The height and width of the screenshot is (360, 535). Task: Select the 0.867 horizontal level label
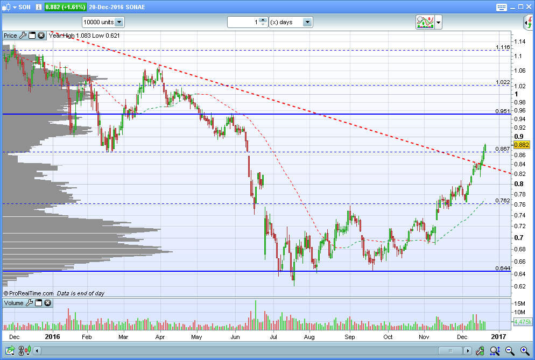503,149
